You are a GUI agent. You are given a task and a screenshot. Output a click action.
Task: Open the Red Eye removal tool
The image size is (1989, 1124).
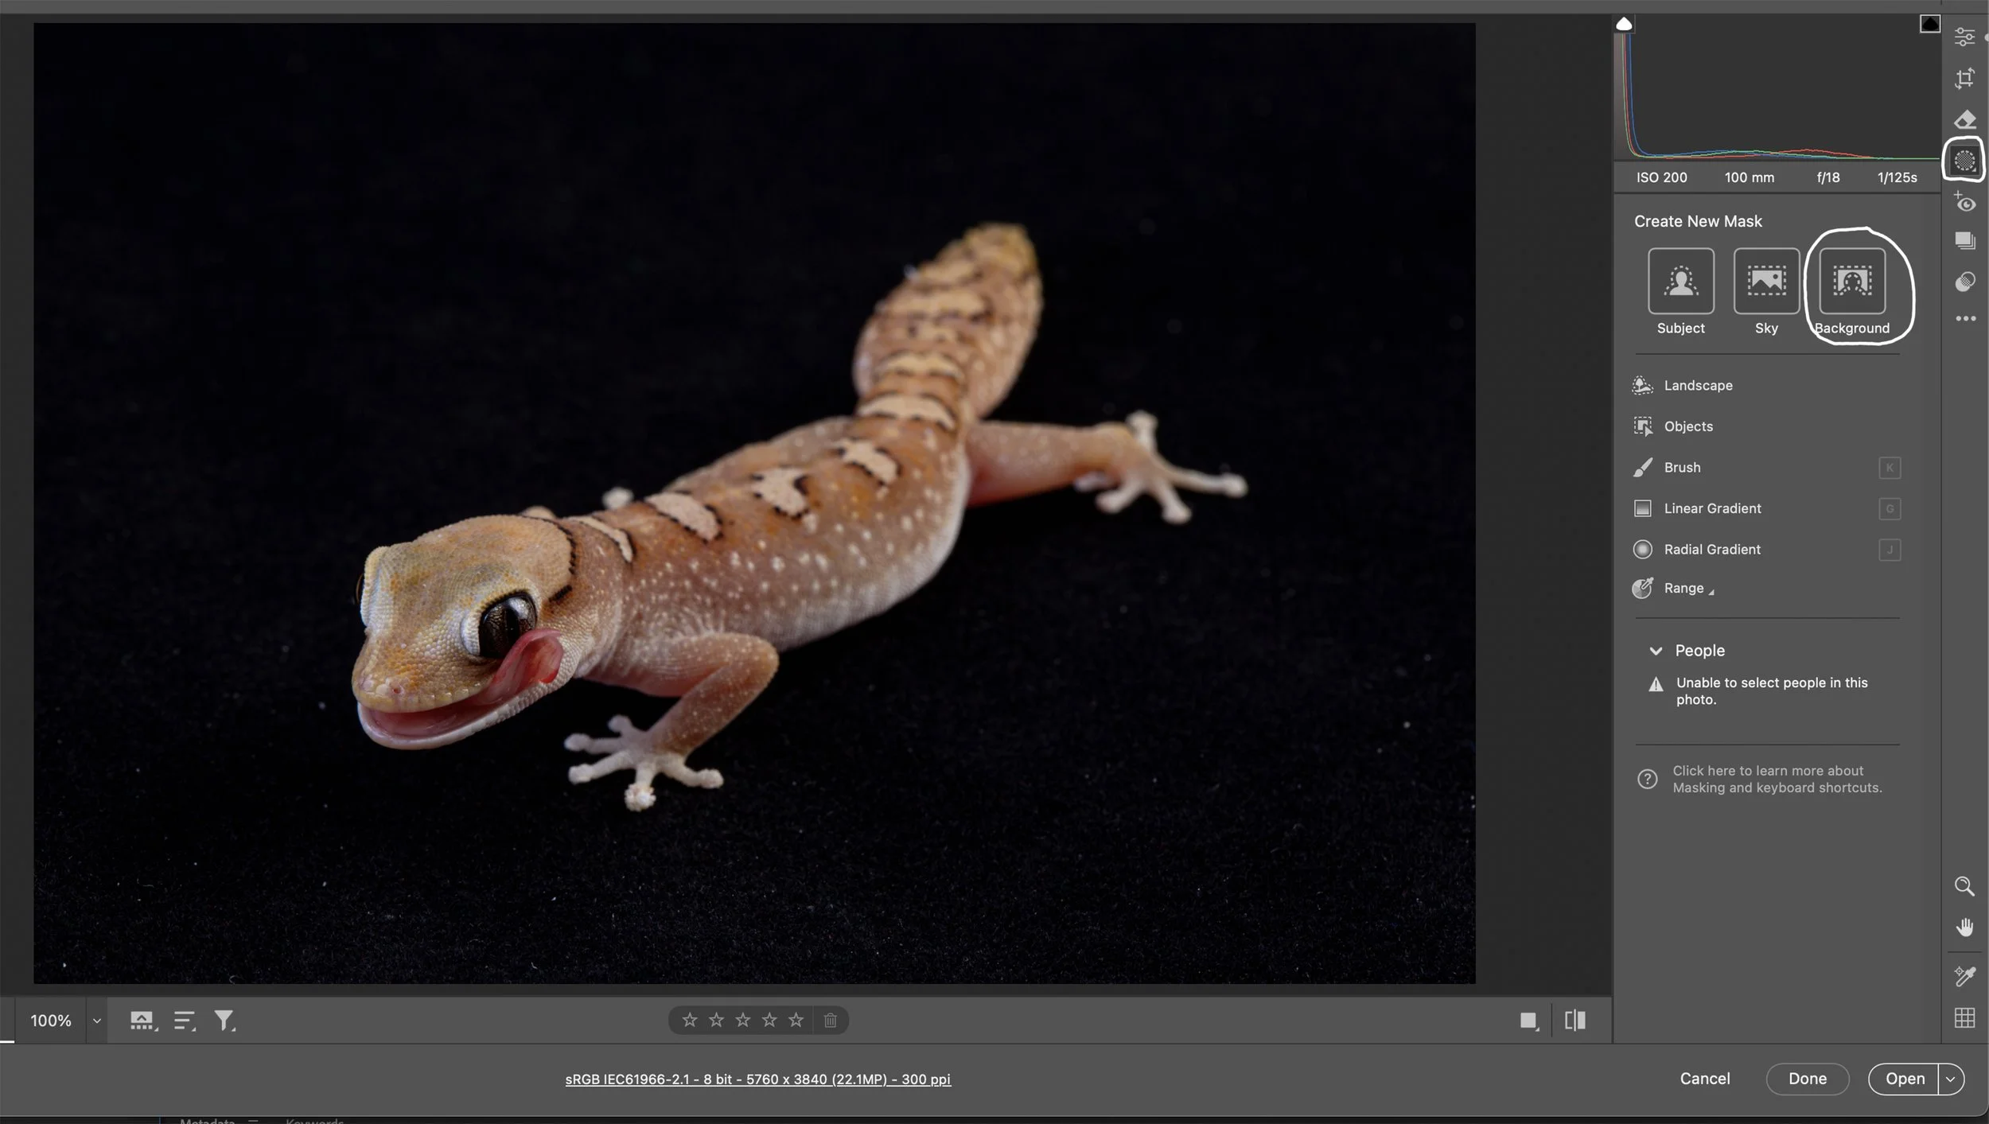[x=1964, y=203]
